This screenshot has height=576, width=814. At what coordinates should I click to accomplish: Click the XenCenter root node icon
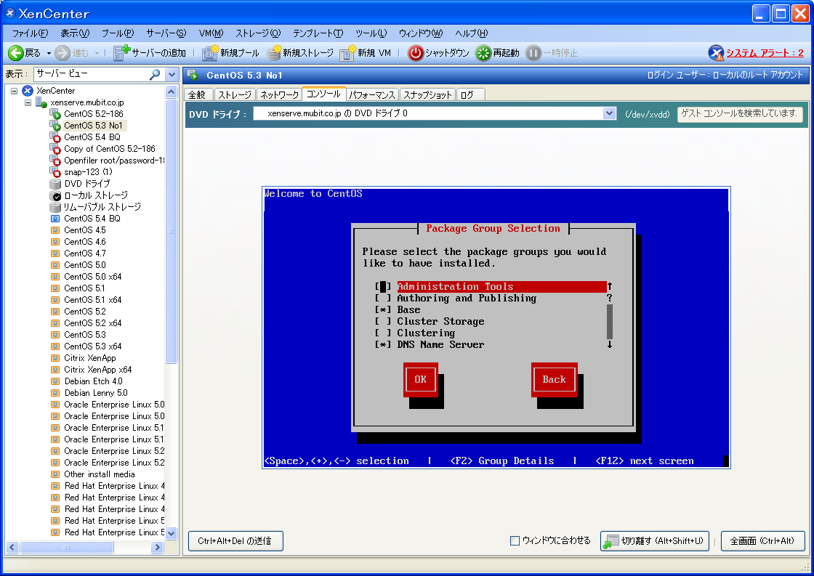click(x=28, y=91)
